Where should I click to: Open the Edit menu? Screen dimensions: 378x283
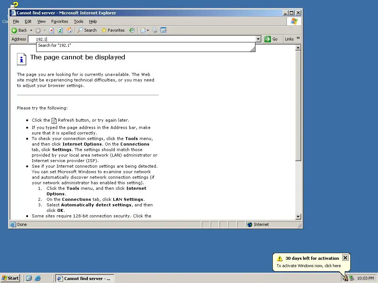pos(28,21)
